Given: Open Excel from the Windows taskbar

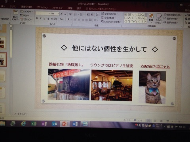Looking at the screenshot, I should [34, 123].
